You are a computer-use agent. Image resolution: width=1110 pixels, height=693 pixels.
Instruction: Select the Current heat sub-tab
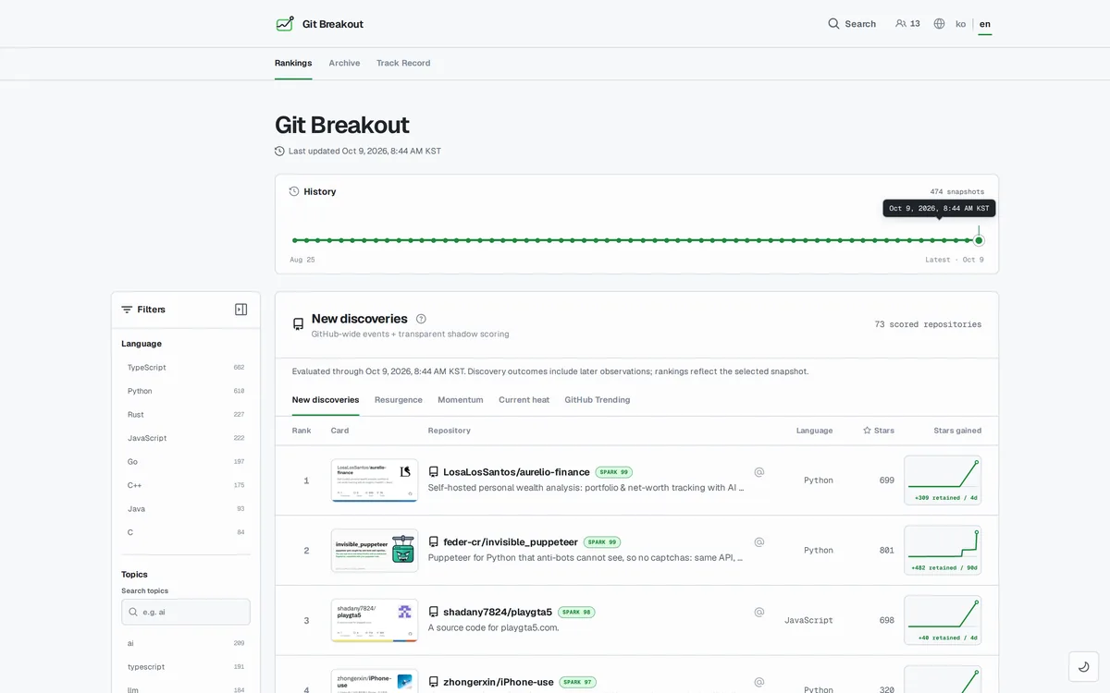click(524, 400)
